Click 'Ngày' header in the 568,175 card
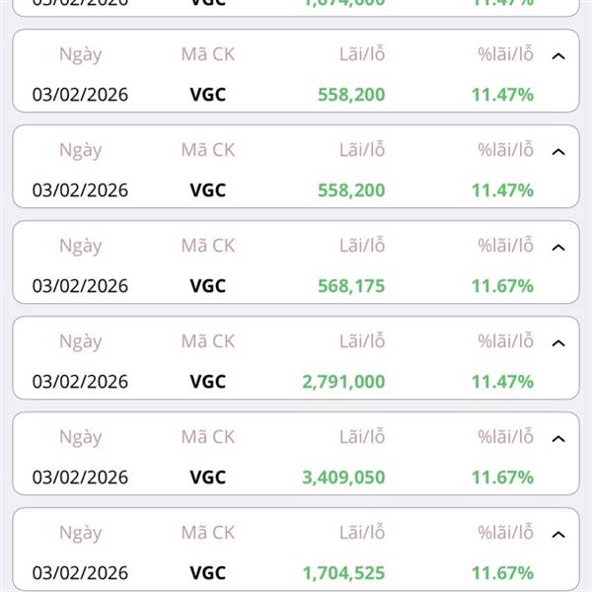Image resolution: width=592 pixels, height=592 pixels. (80, 246)
